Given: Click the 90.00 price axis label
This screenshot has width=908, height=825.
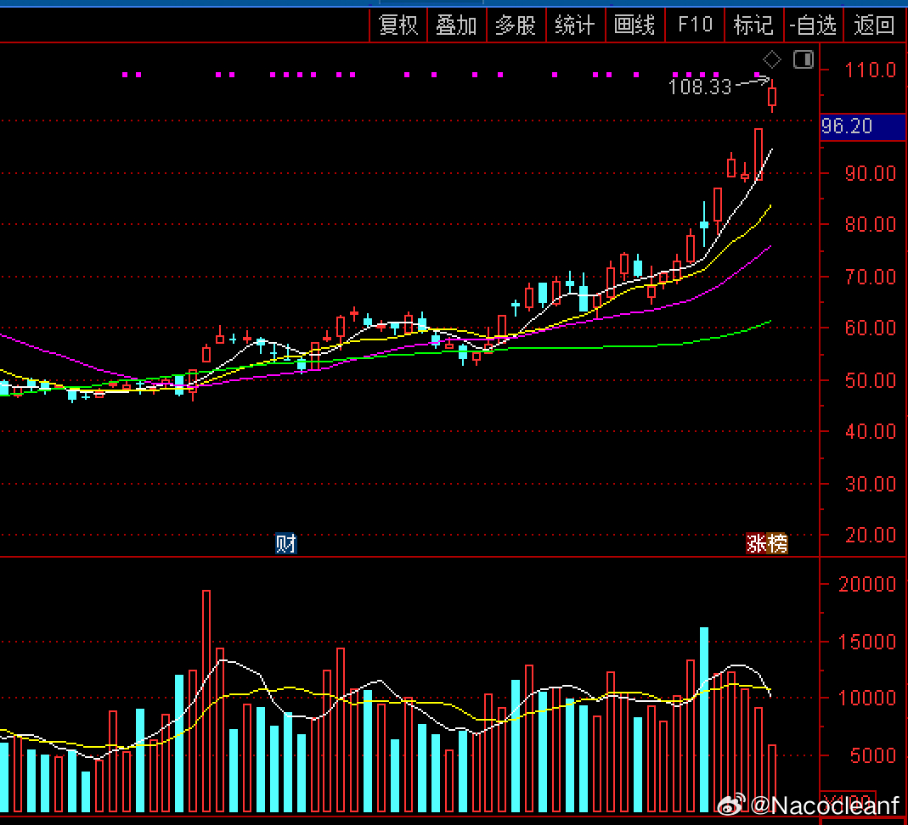Looking at the screenshot, I should (x=871, y=173).
